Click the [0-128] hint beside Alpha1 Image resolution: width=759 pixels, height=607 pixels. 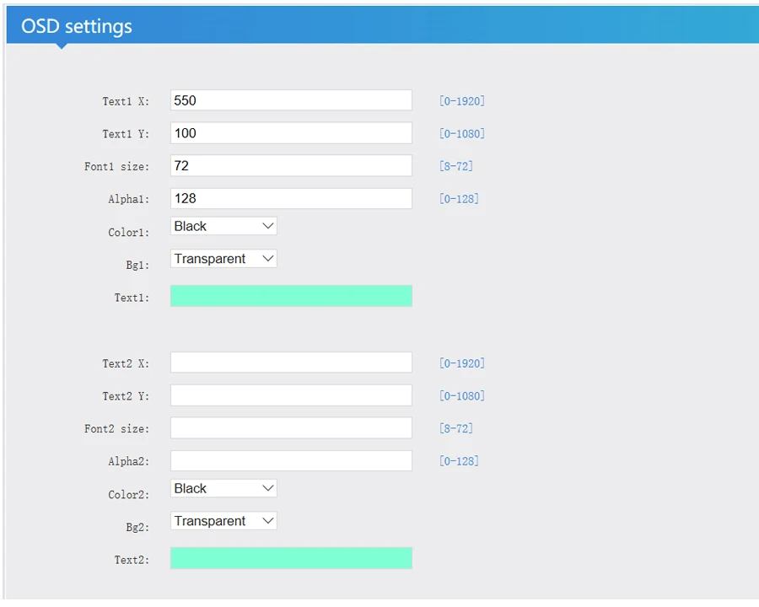(x=459, y=199)
